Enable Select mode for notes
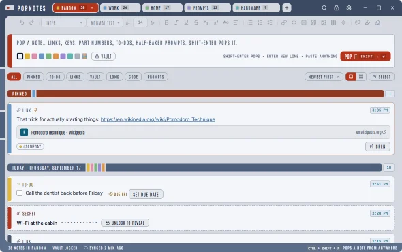Screen dimensions: 402x252 point(382,77)
